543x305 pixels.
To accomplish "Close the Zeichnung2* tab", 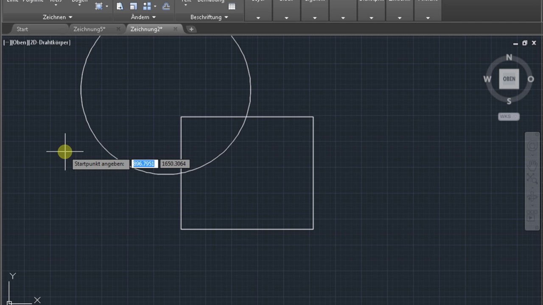I will point(175,29).
